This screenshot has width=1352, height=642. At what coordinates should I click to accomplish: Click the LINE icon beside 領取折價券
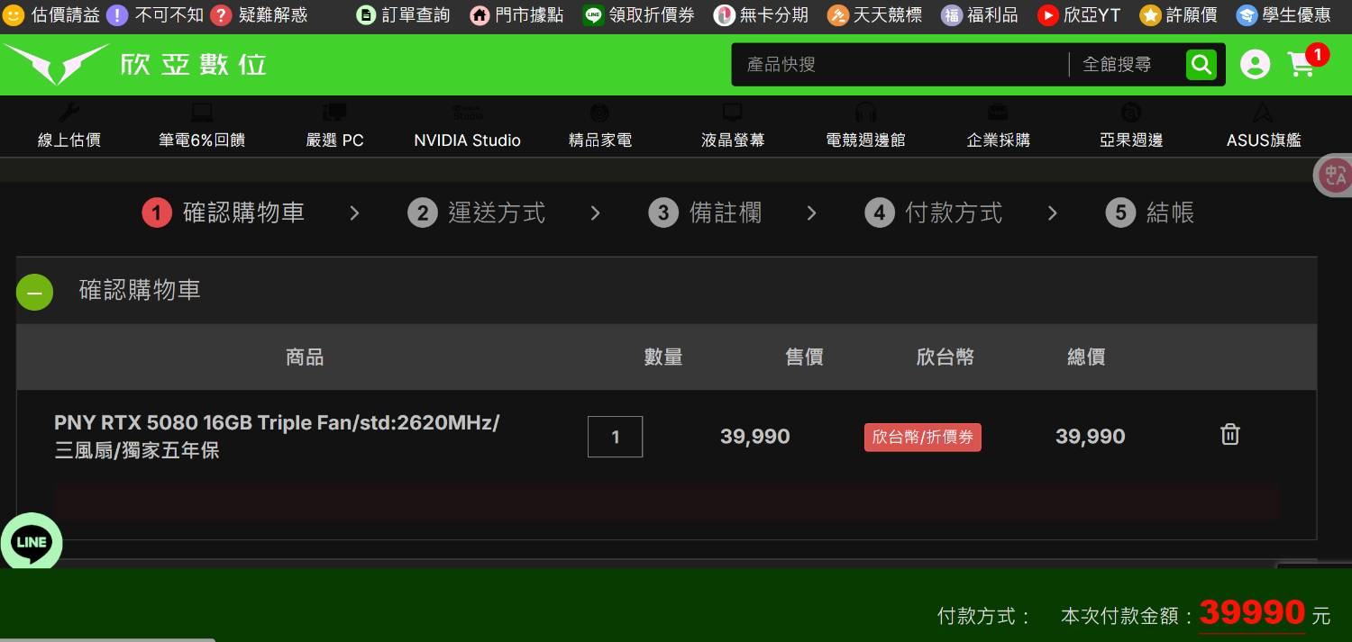(593, 14)
